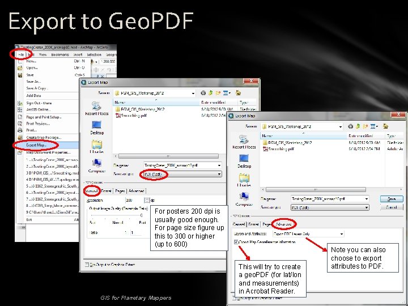Choose Save As from the File menu

[x=33, y=82]
